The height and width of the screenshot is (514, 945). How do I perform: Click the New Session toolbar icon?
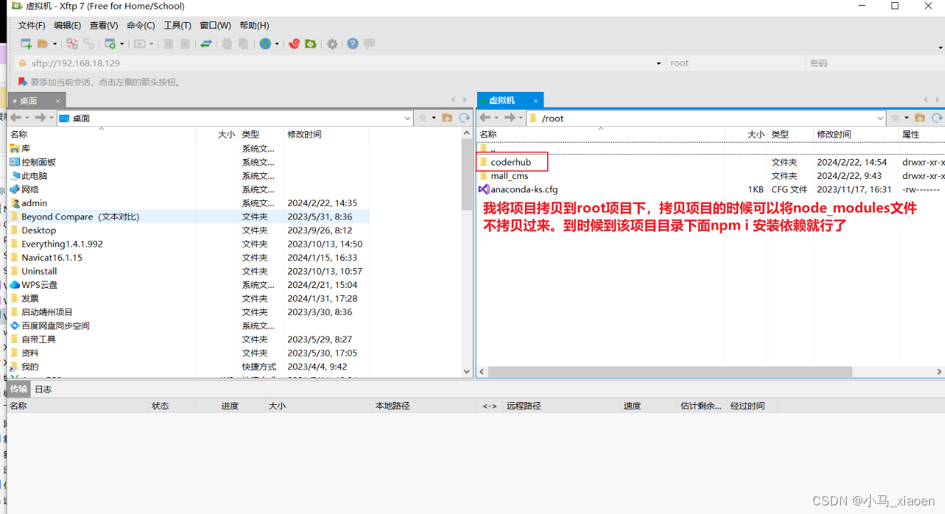pos(26,44)
